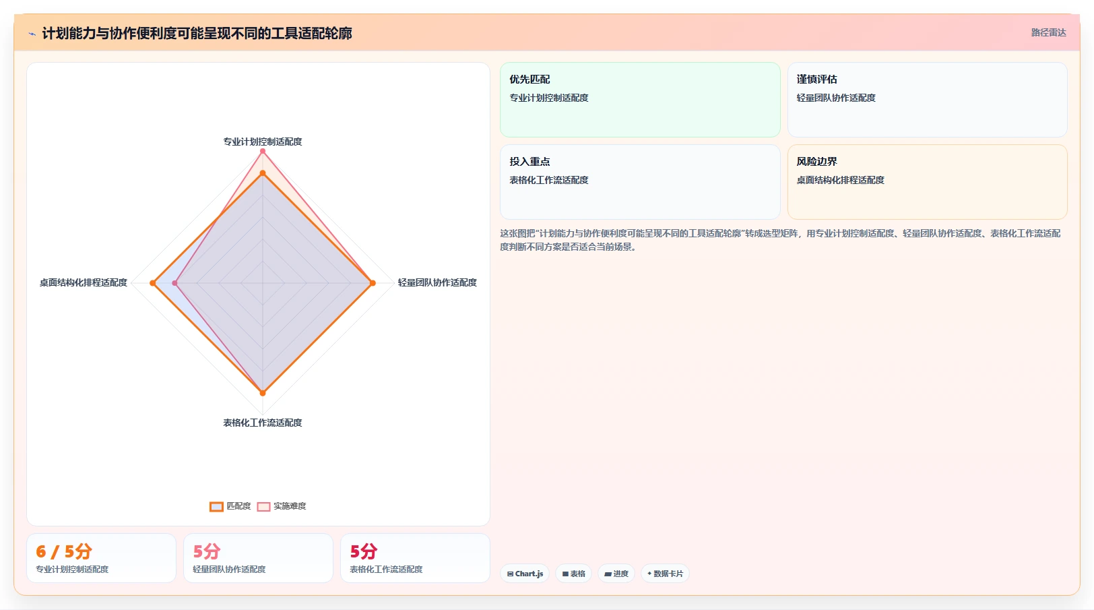Open the 谨慎评估 card
The image size is (1094, 610).
click(x=928, y=100)
